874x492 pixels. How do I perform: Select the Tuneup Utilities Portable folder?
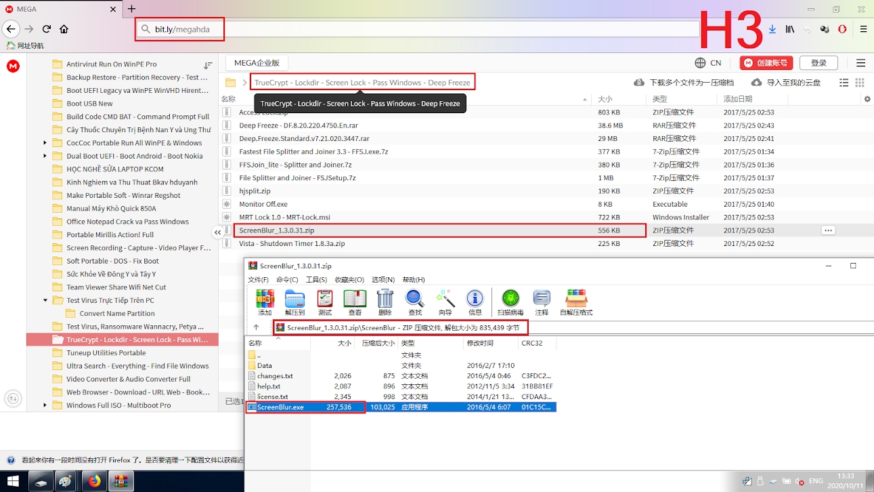(x=106, y=353)
